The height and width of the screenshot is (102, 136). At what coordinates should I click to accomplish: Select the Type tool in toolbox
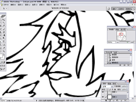[4, 42]
